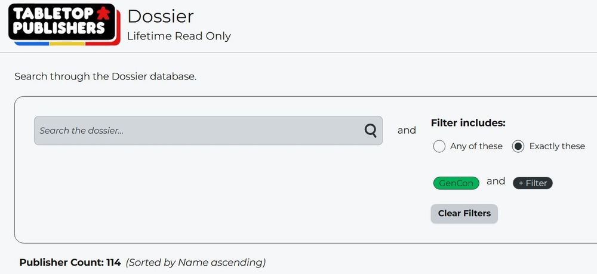Remove the green GenCon filter tag

[456, 183]
